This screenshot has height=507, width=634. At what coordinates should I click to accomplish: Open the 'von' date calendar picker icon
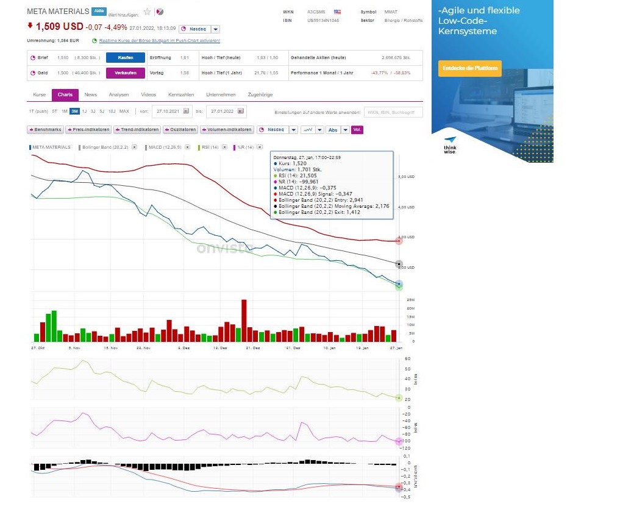point(187,112)
